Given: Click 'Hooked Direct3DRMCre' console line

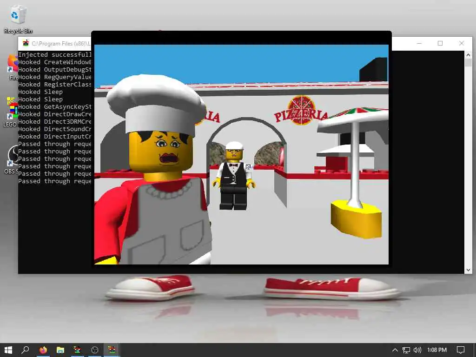Looking at the screenshot, I should (x=55, y=121).
